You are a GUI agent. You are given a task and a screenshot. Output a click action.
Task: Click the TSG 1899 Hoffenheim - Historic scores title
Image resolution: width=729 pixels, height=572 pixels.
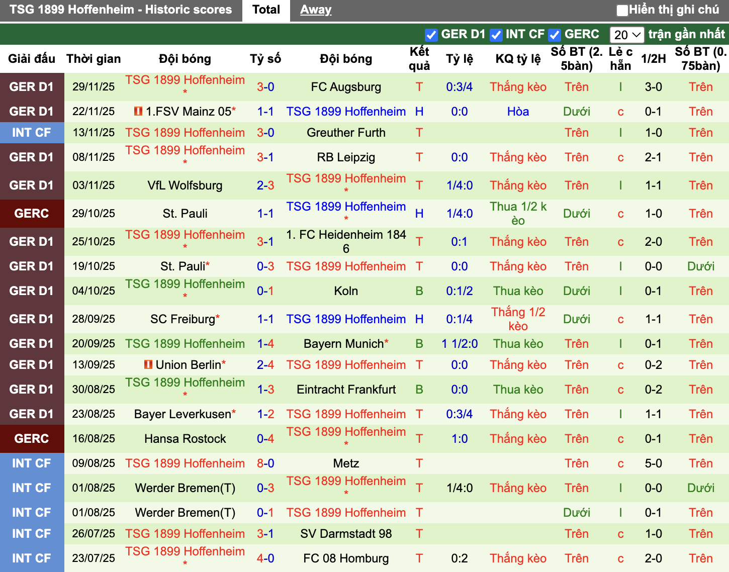[121, 10]
